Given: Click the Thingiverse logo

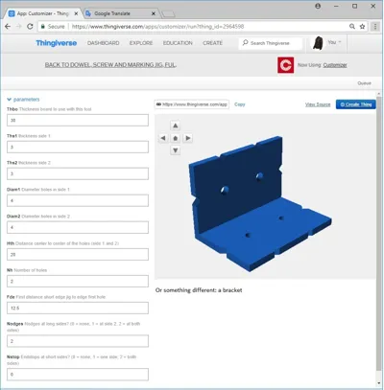Looking at the screenshot, I should coord(57,43).
